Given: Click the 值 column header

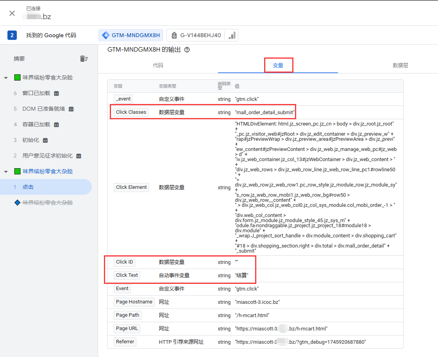Looking at the screenshot, I should coord(237,86).
